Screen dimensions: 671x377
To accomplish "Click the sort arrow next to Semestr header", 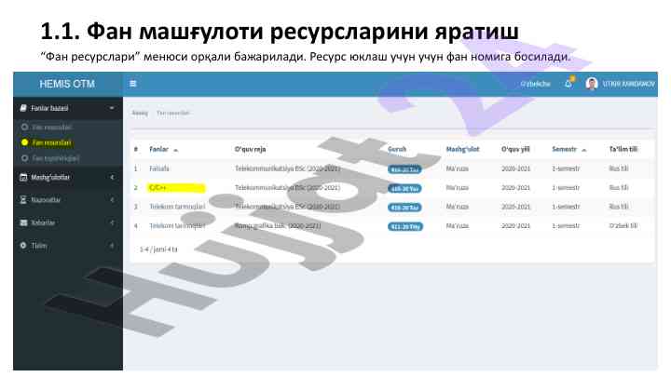I will pyautogui.click(x=584, y=150).
